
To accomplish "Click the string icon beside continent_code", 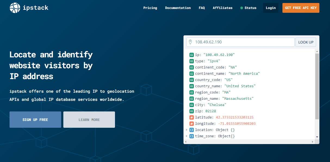I will 192,67.
